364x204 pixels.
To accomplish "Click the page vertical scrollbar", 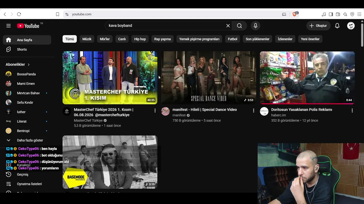I will point(362,35).
